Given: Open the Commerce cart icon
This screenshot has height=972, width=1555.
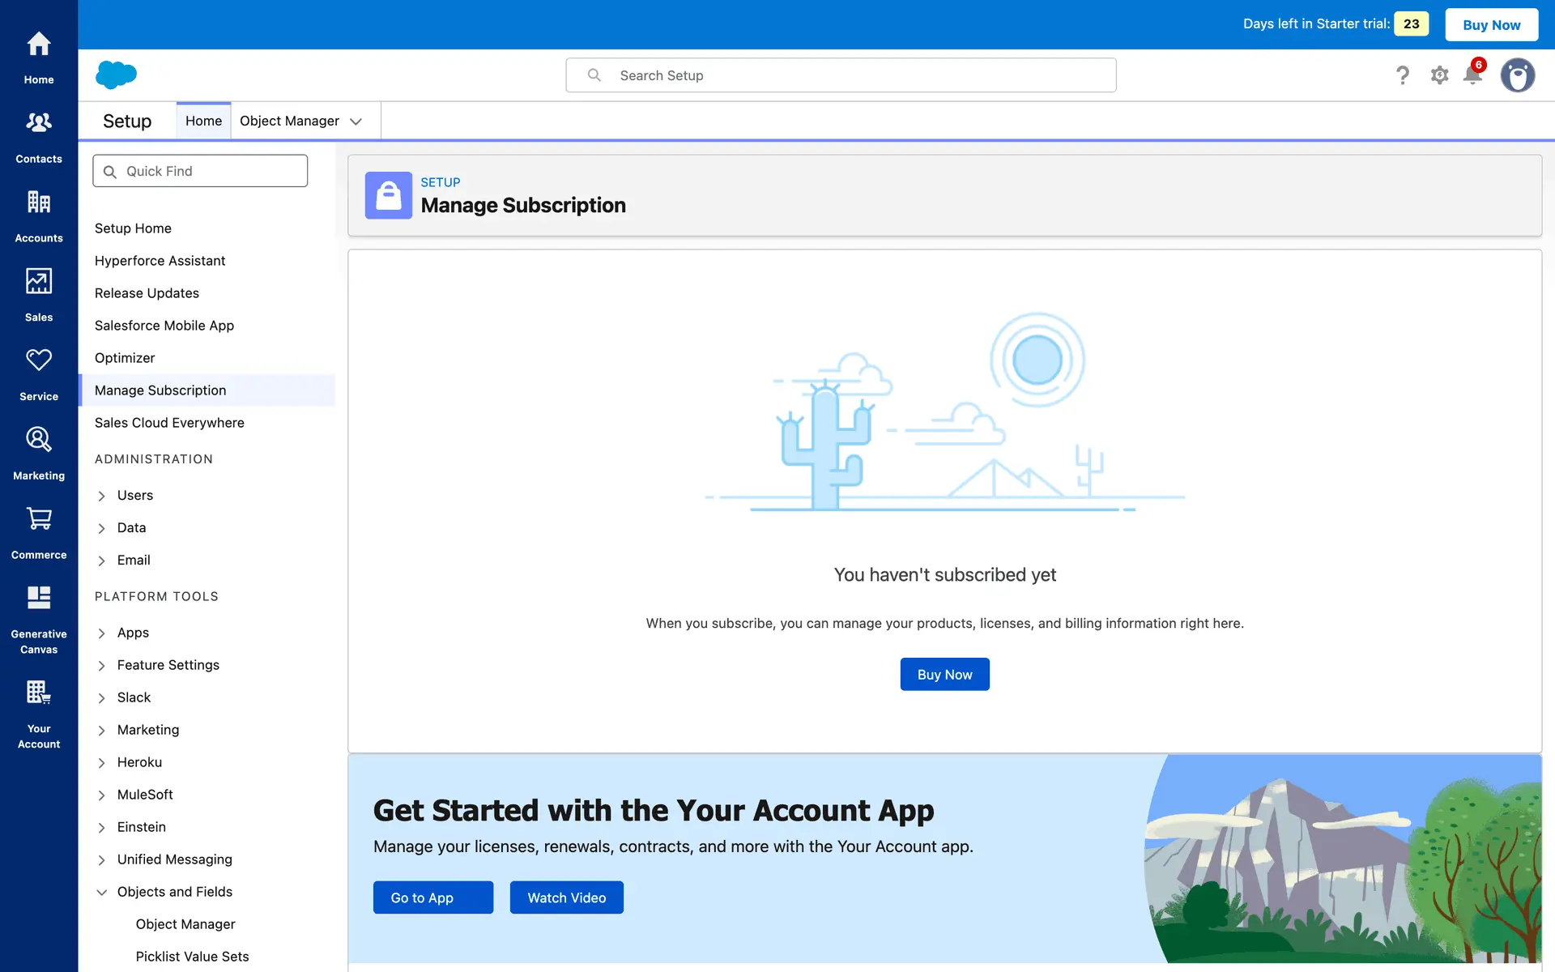Looking at the screenshot, I should (38, 519).
